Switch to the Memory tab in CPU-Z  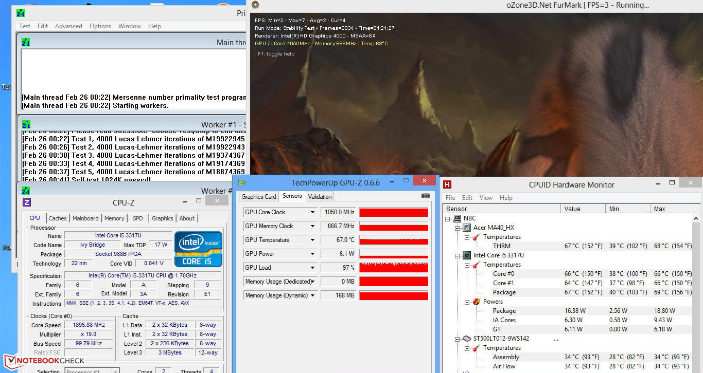[114, 218]
